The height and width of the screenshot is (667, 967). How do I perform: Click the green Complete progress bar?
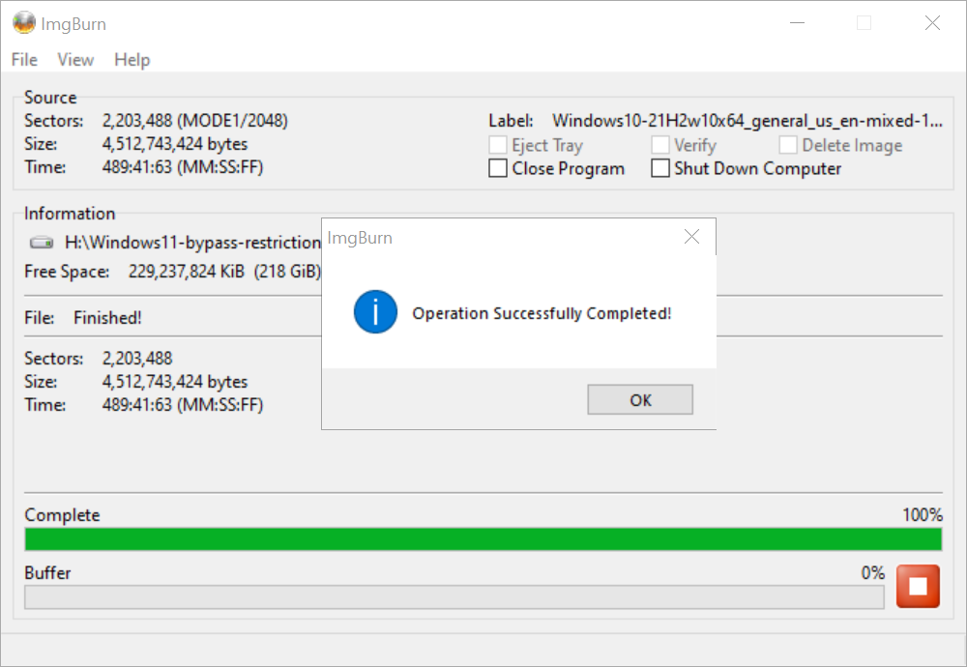pyautogui.click(x=483, y=539)
